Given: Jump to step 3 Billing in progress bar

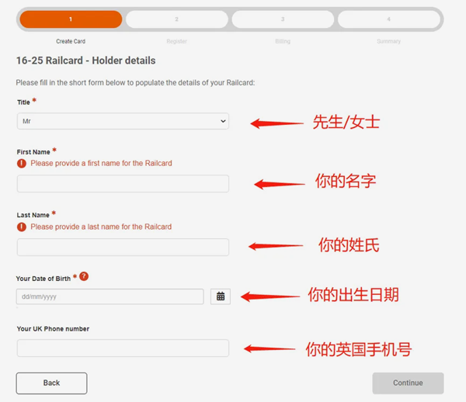Looking at the screenshot, I should pos(283,19).
